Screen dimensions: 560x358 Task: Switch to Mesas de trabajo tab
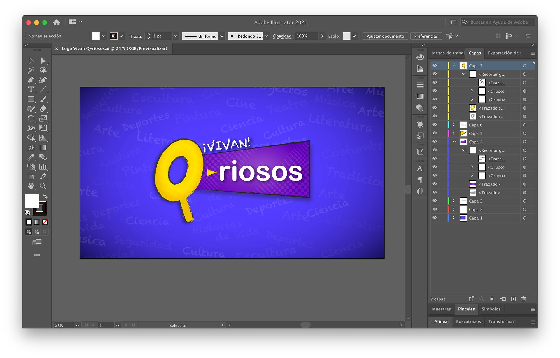tap(448, 53)
